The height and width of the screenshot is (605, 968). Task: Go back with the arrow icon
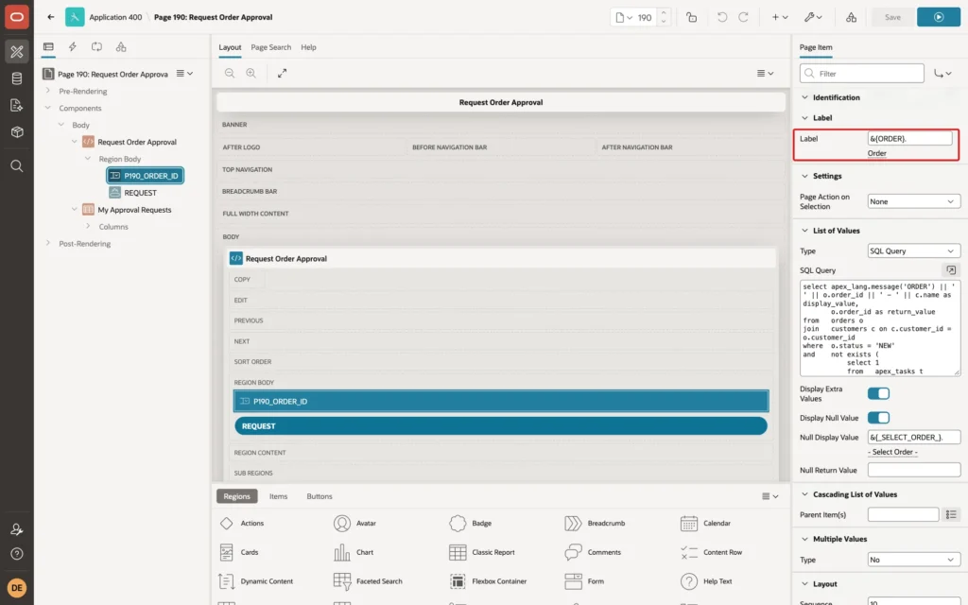[x=51, y=17]
